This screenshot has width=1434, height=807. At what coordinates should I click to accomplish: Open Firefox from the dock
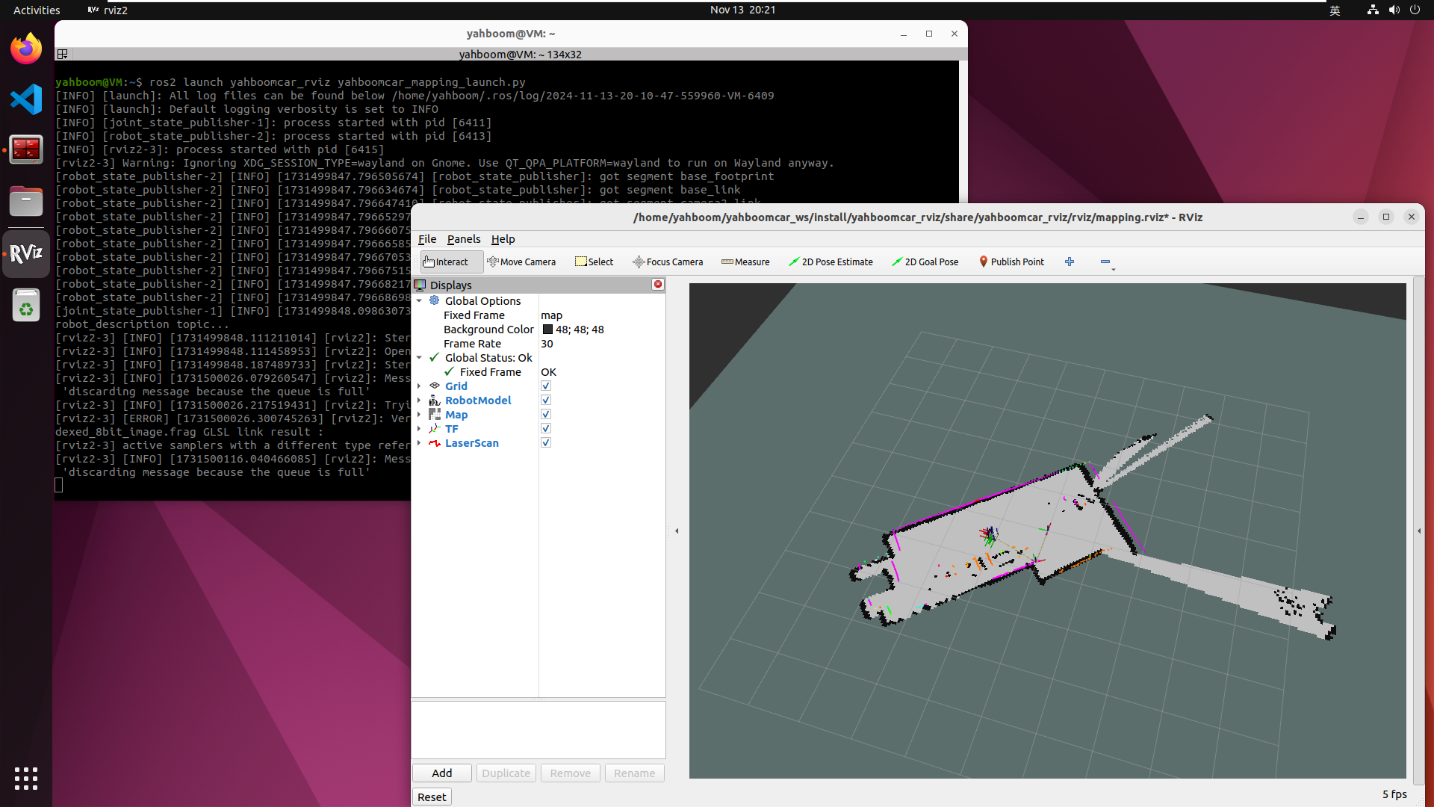(x=26, y=48)
